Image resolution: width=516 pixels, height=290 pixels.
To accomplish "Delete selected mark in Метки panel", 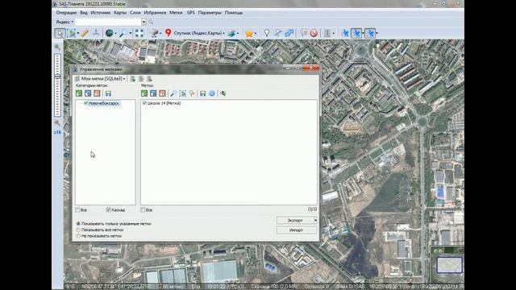I will [x=162, y=93].
